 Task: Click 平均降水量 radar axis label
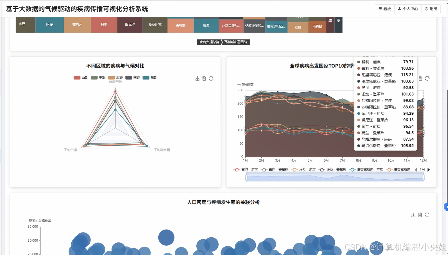tap(162, 150)
